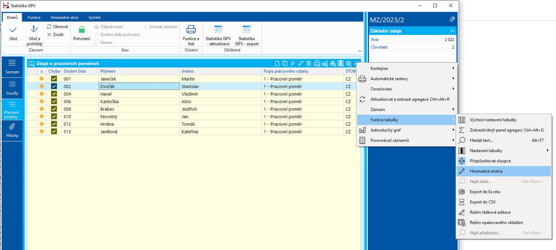Toggle Chyba checkbox for Janeček row
The height and width of the screenshot is (250, 556).
(54, 79)
